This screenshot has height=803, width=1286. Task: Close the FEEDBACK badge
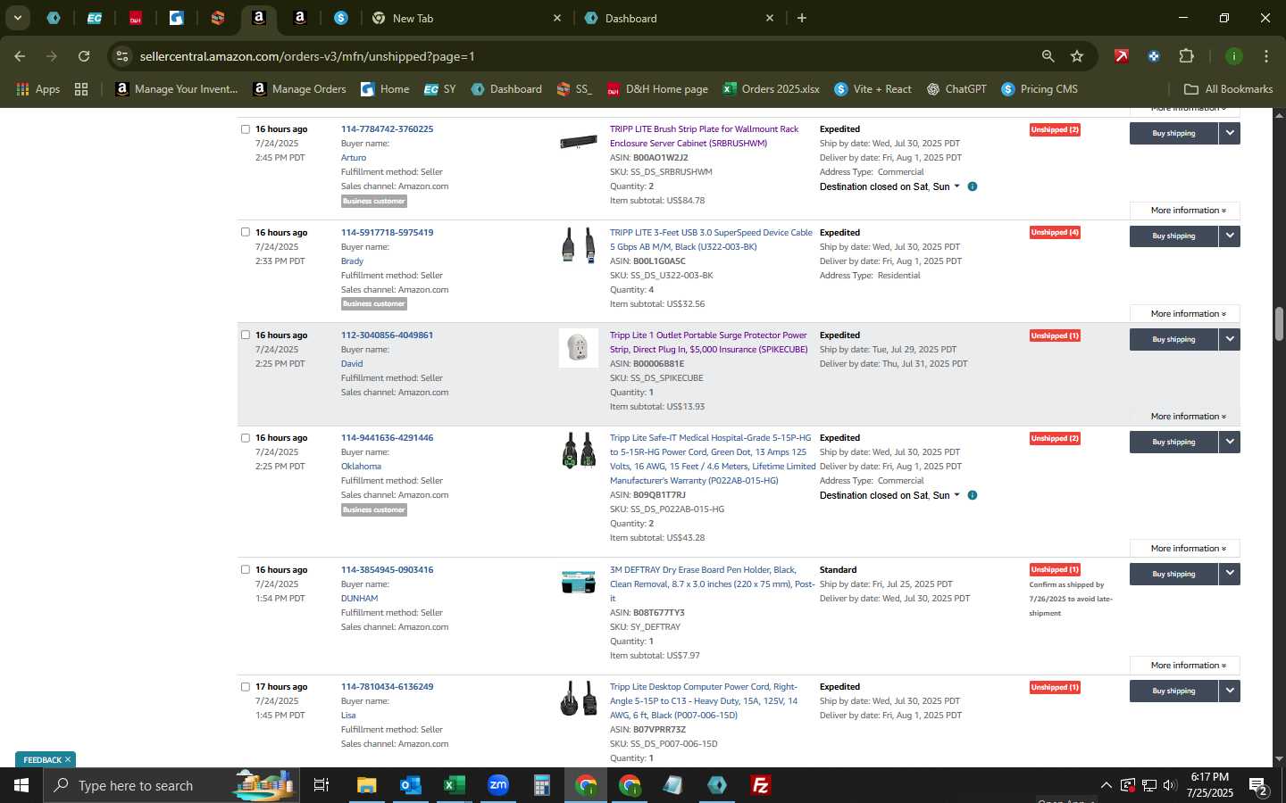coord(67,760)
